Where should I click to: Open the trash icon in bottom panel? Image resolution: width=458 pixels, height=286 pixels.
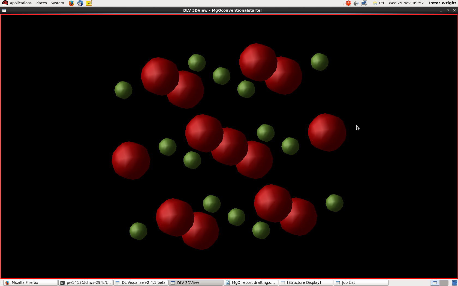tap(454, 283)
